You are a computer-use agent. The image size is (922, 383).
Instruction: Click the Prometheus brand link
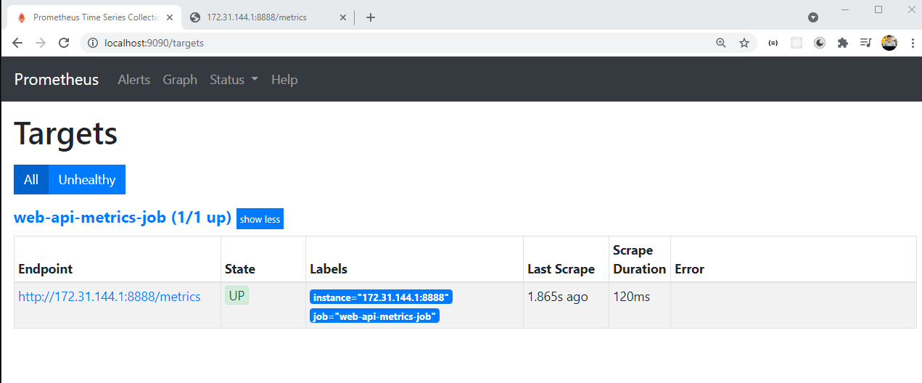tap(57, 80)
